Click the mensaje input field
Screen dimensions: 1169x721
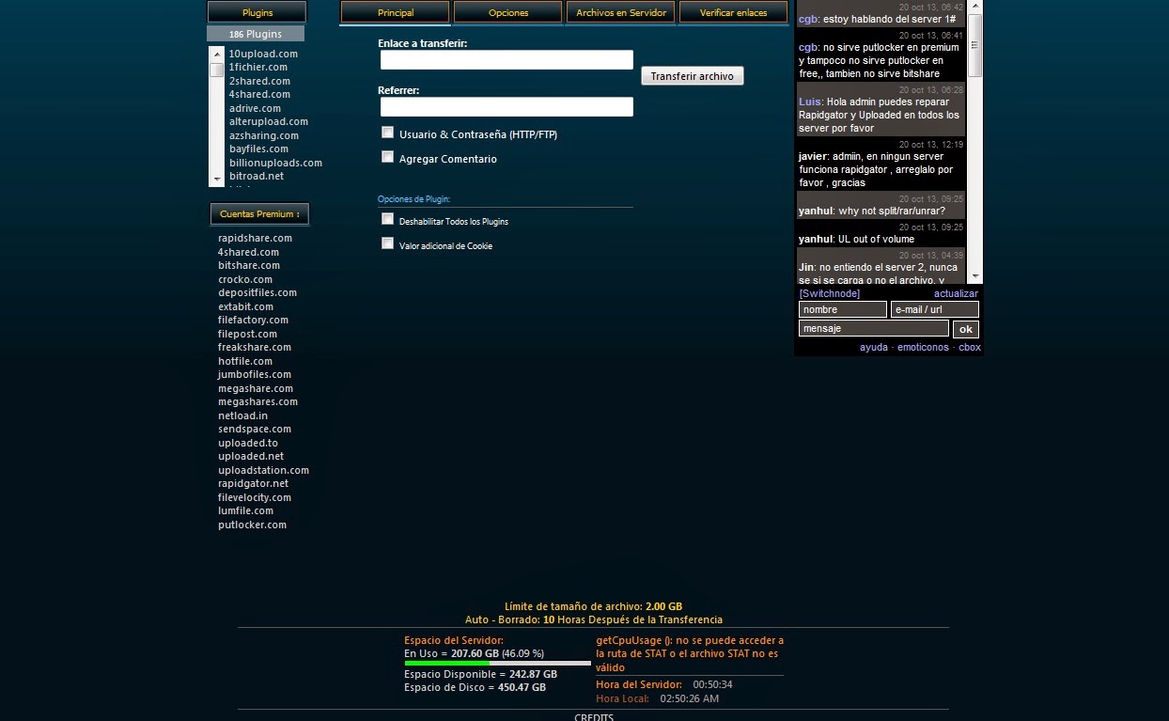(872, 328)
